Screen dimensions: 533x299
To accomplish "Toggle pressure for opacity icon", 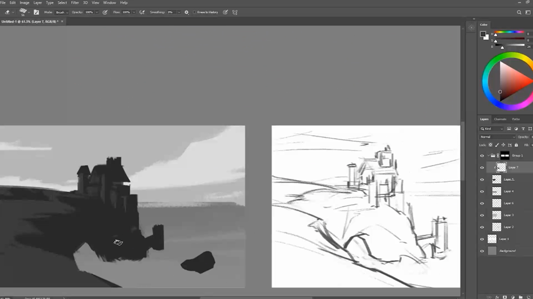I will pos(105,12).
